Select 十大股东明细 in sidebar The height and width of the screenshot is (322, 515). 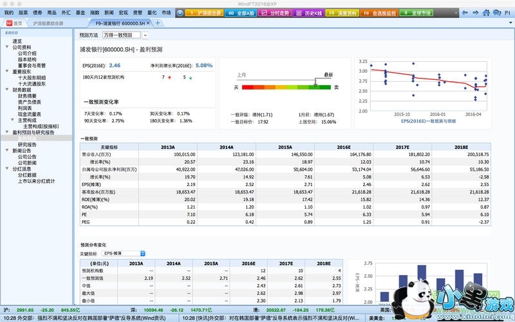pyautogui.click(x=32, y=77)
